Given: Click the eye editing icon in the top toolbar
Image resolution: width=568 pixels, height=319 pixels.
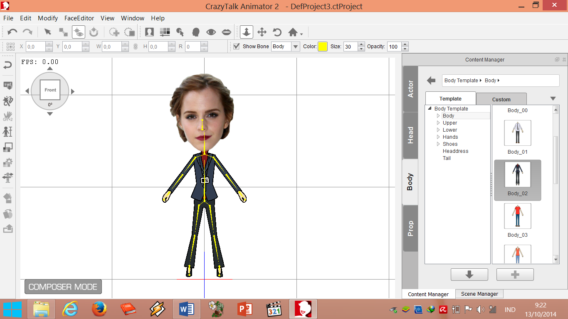Looking at the screenshot, I should pos(212,32).
